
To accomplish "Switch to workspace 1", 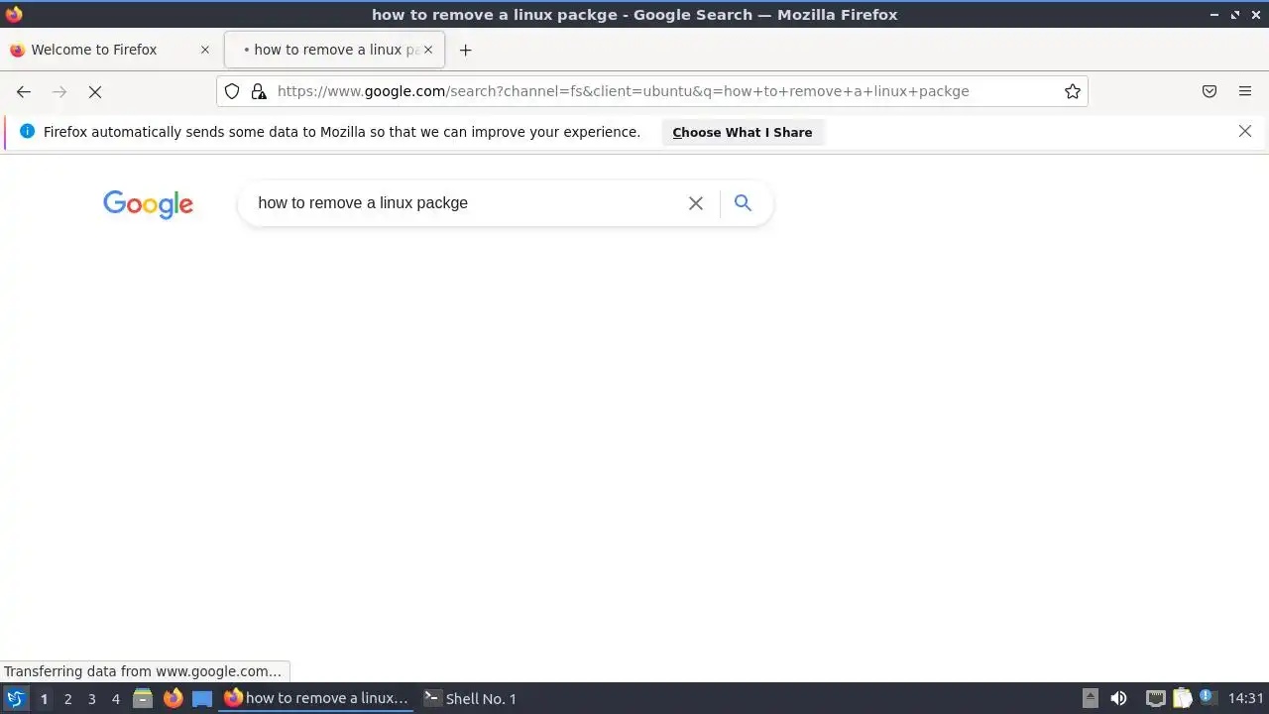I will coord(44,698).
